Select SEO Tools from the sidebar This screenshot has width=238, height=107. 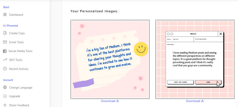click(x=13, y=60)
